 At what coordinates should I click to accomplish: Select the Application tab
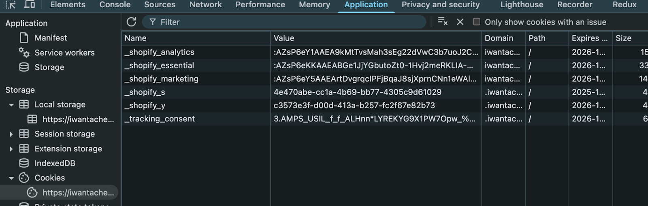[x=366, y=5]
